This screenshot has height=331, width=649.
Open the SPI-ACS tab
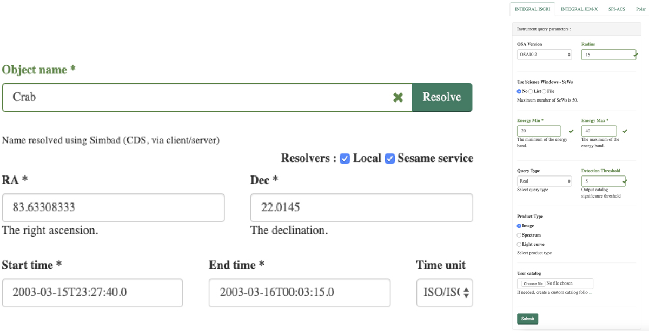617,9
